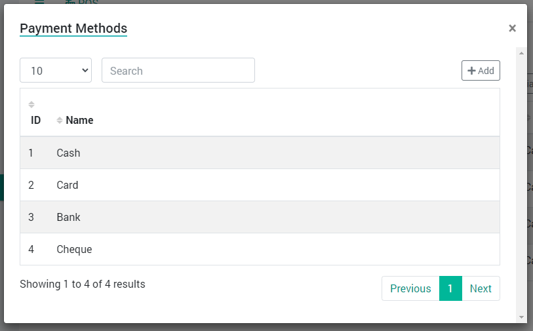Select the Card payment method row
The height and width of the screenshot is (331, 533).
(260, 185)
